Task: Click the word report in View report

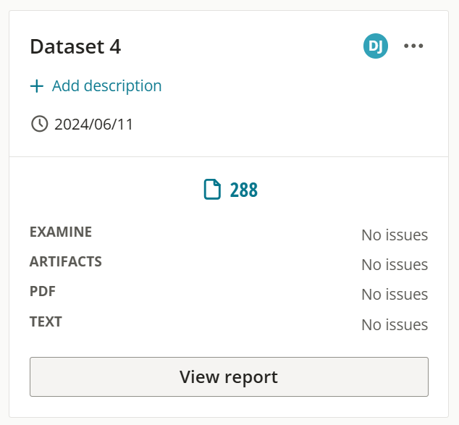Action: click(x=251, y=378)
